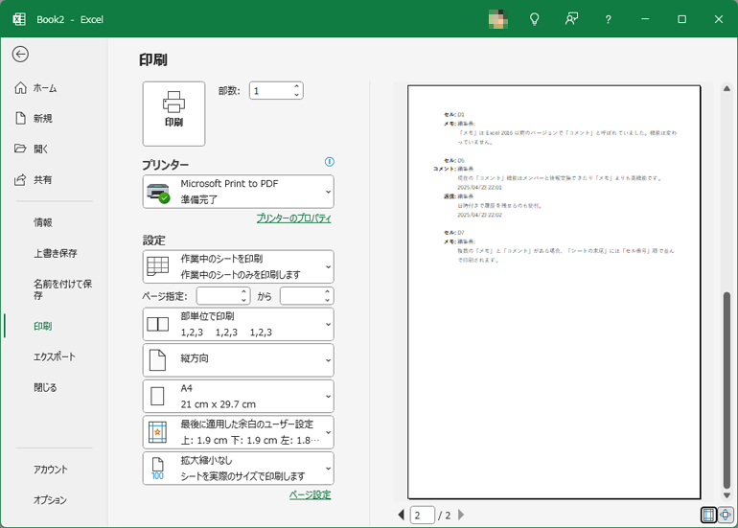Select ホーム in the left sidebar
The height and width of the screenshot is (528, 738).
tap(45, 88)
